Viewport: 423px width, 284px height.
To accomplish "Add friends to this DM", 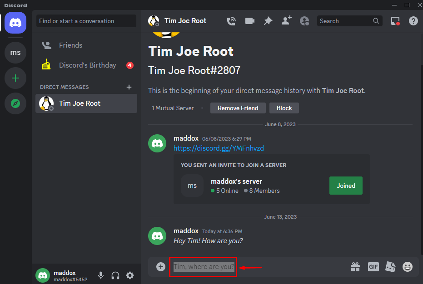I will (286, 20).
